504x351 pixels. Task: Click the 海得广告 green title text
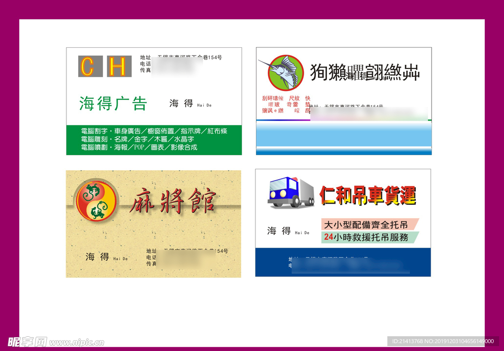[113, 103]
